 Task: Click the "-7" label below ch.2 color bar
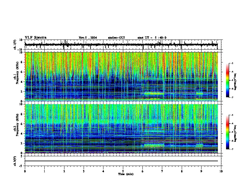pyautogui.click(x=232, y=149)
